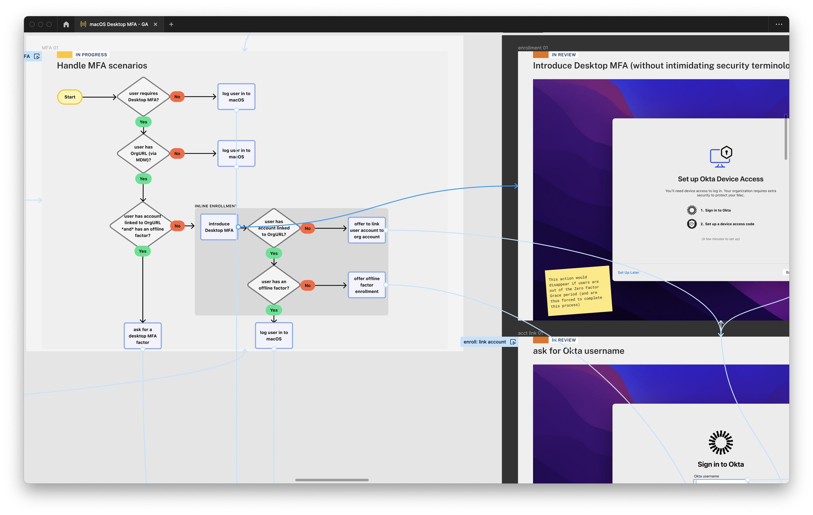Click the '1. Sign in to Okta' step
Image resolution: width=813 pixels, height=515 pixels.
coord(715,210)
